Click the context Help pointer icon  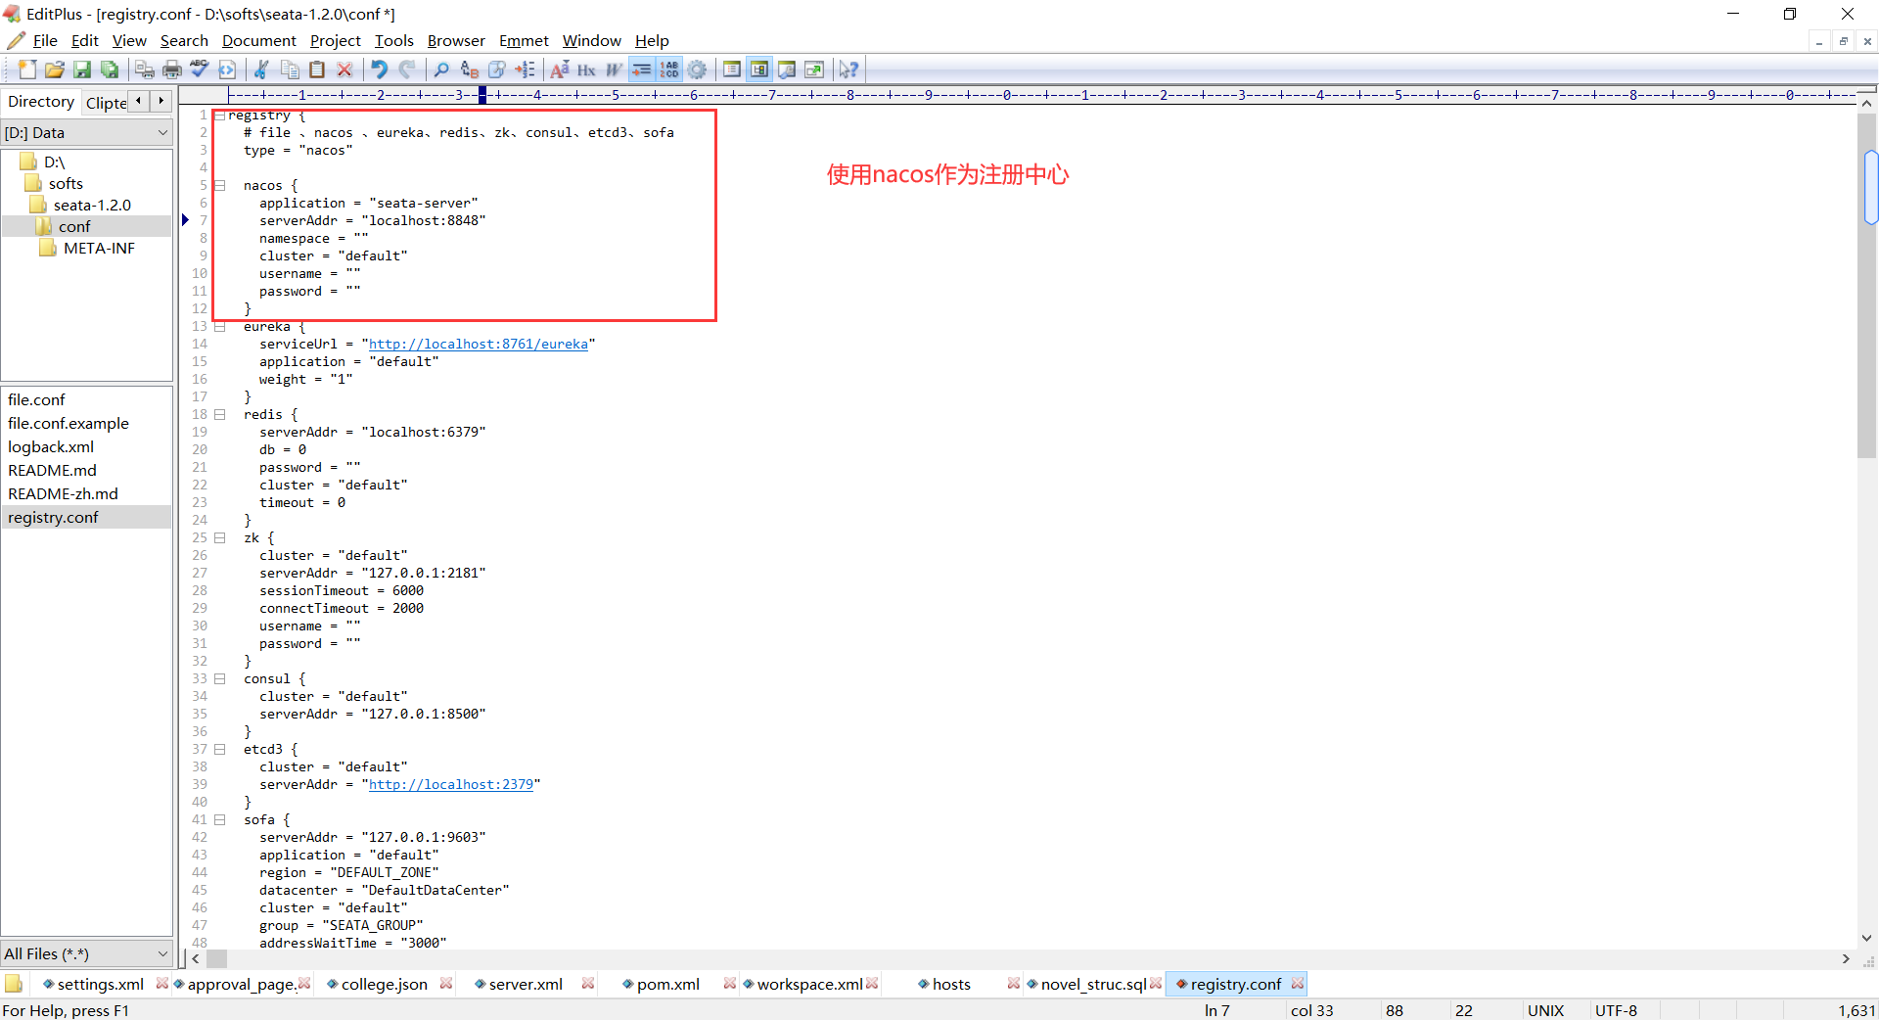click(x=848, y=70)
